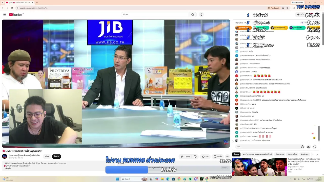
Task: Click the Join (สมัคร) membership button
Action: 47,156
